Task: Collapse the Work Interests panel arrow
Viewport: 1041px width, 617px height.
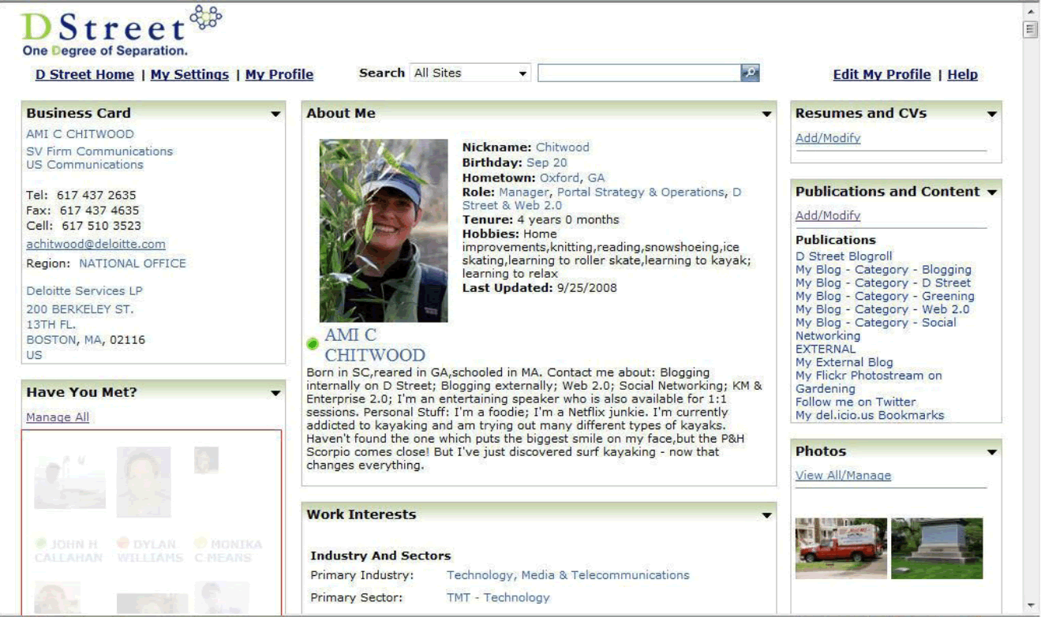Action: tap(766, 515)
